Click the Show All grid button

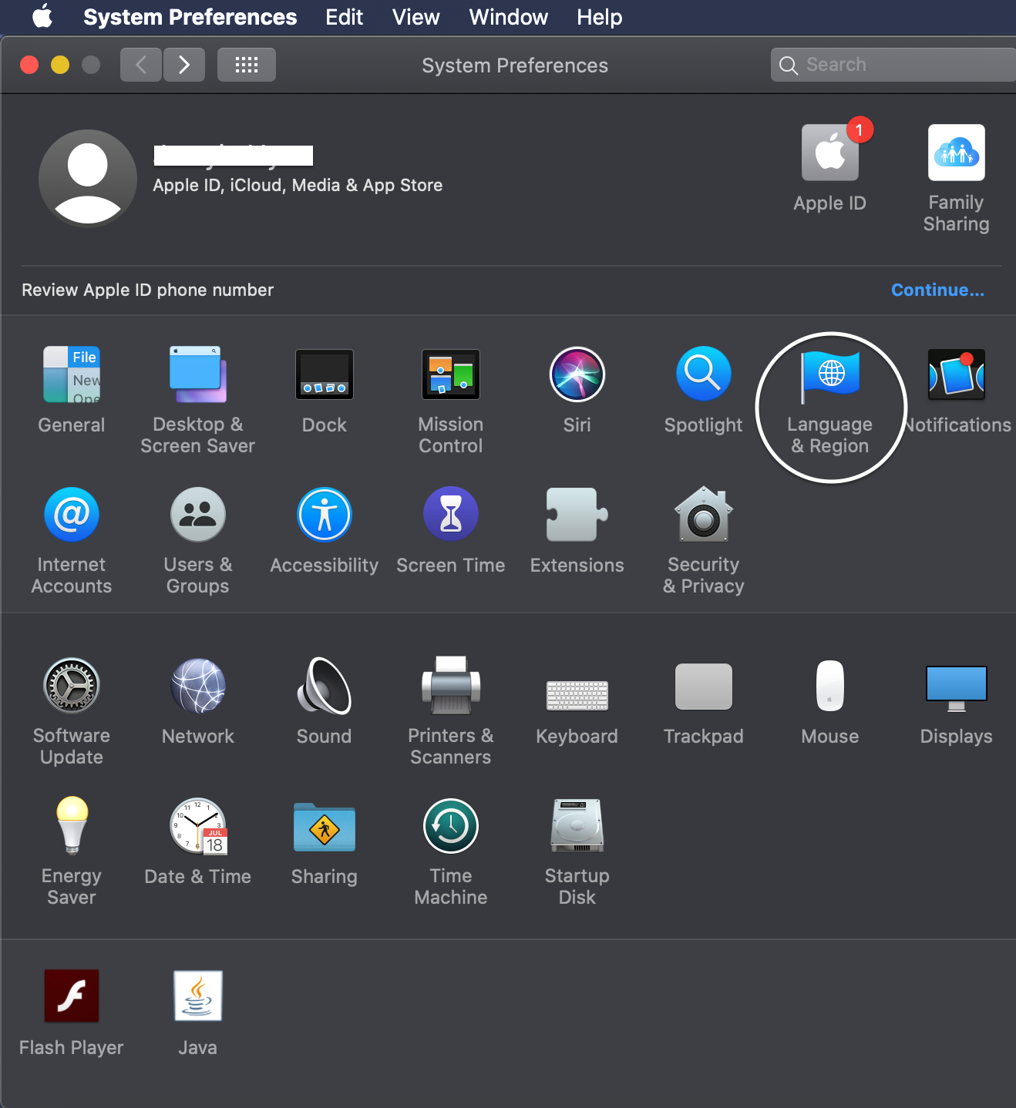pos(247,65)
